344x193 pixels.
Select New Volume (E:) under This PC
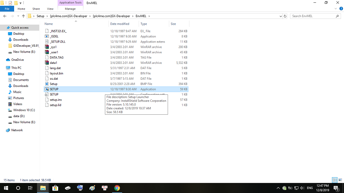[24, 122]
